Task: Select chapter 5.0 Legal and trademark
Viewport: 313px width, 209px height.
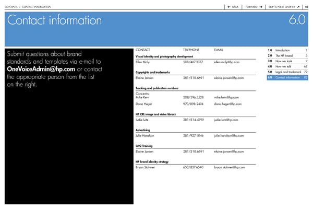Action: [286, 72]
